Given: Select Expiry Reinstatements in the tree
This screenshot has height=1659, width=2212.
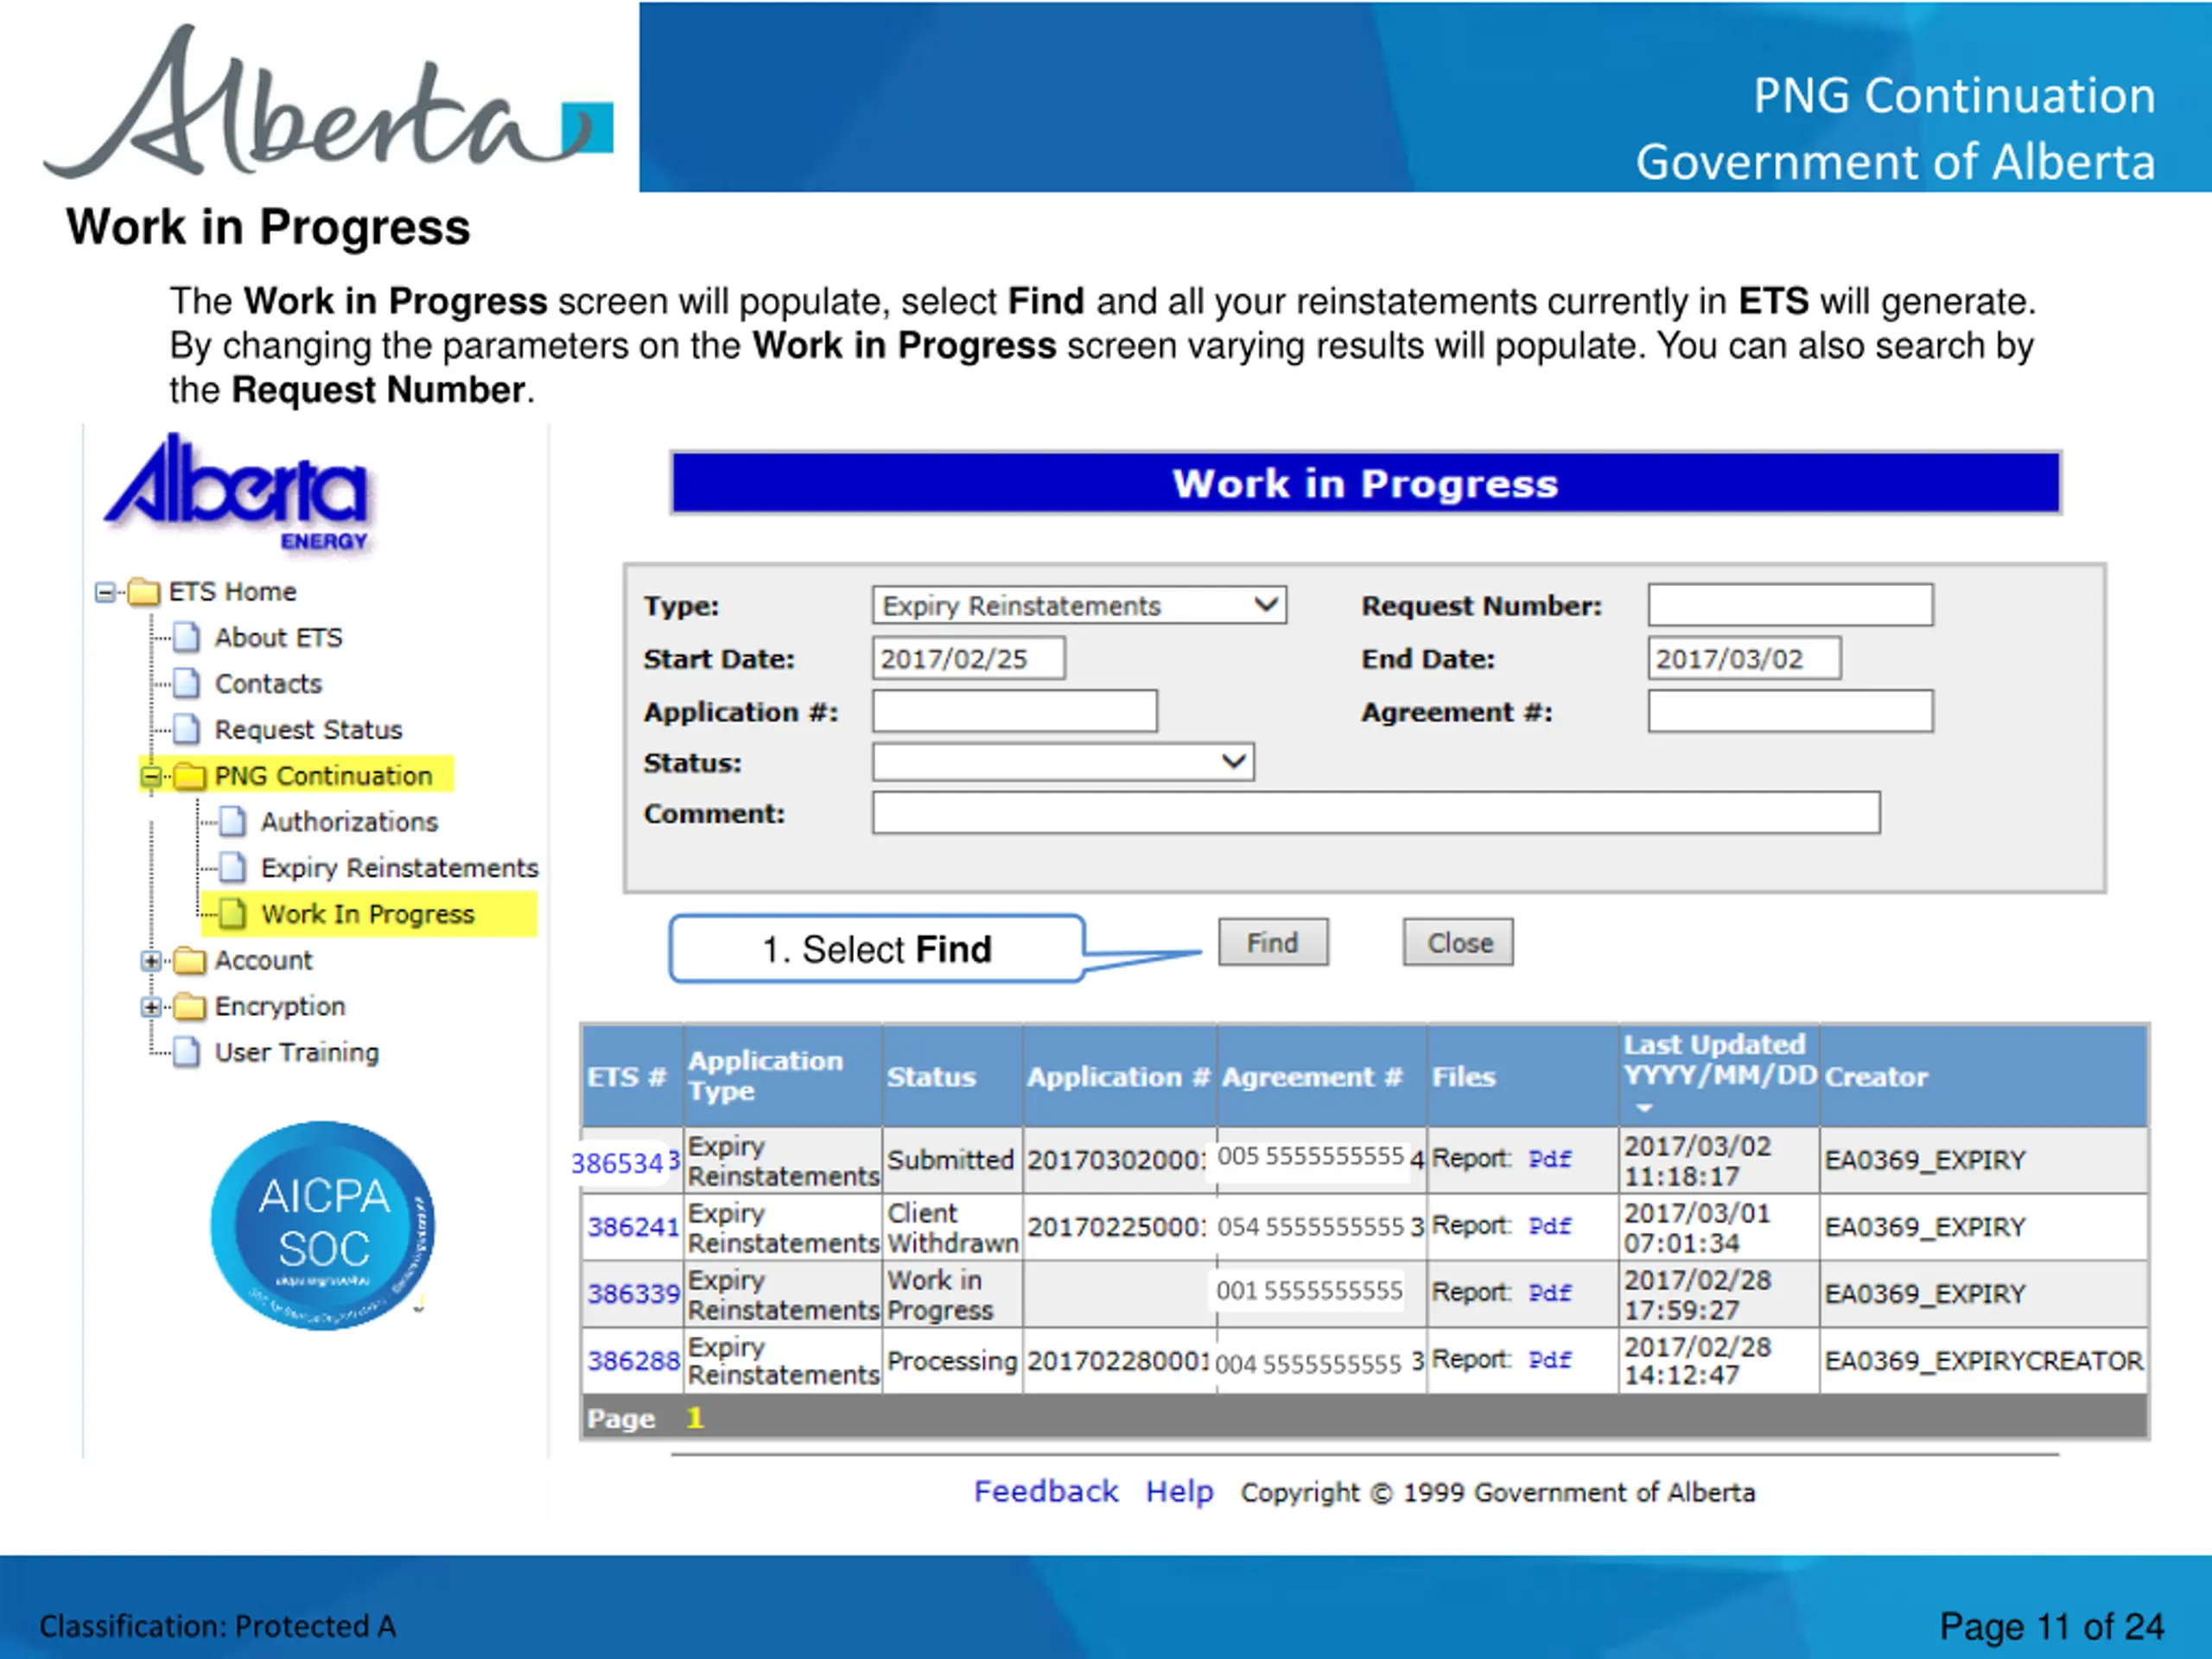Looking at the screenshot, I should (399, 868).
